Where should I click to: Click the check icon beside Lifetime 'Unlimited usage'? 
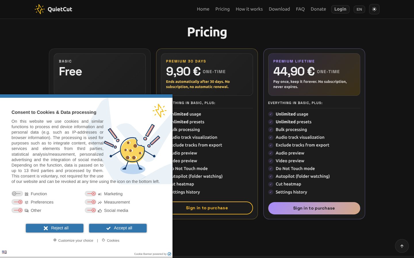tap(271, 114)
